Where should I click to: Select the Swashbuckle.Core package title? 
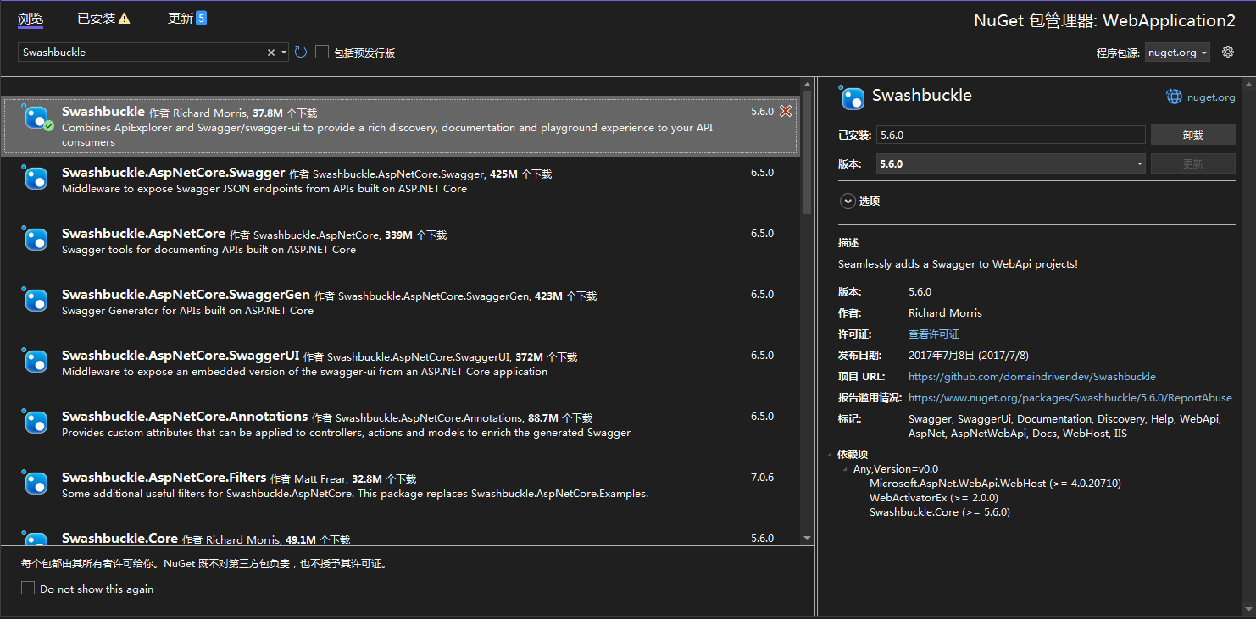pyautogui.click(x=119, y=539)
